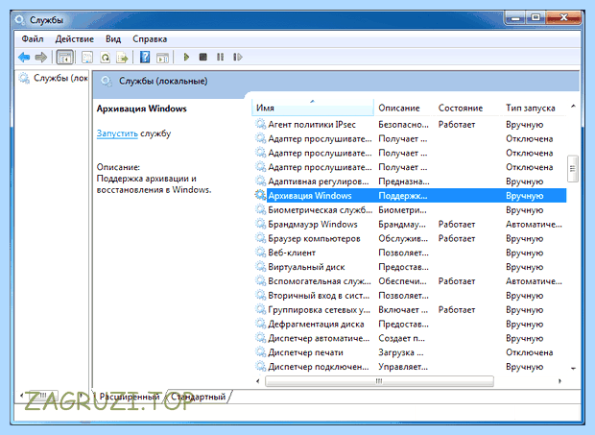Select the Браузер компьютеров service
This screenshot has width=595, height=435.
coord(410,238)
